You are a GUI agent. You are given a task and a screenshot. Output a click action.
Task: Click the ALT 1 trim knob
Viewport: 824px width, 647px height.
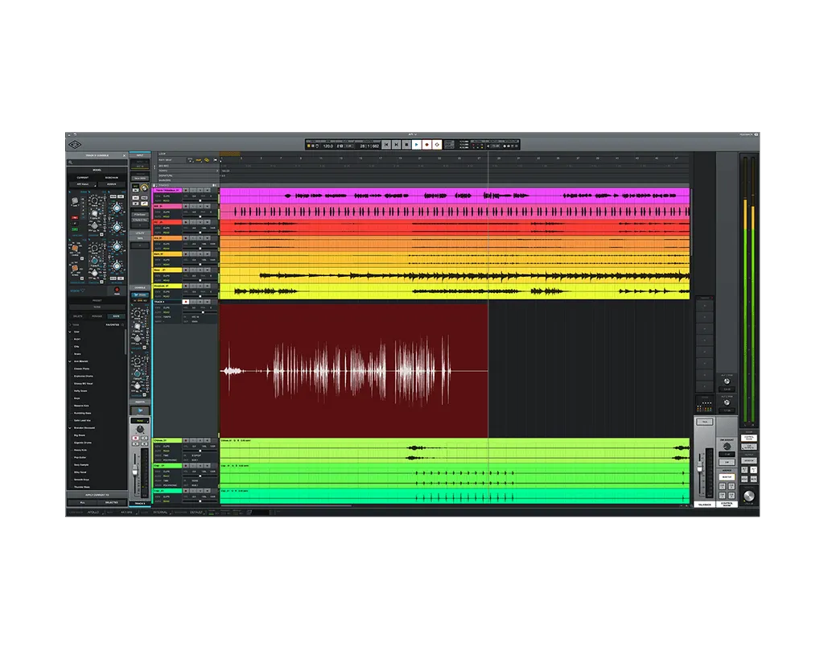point(727,381)
